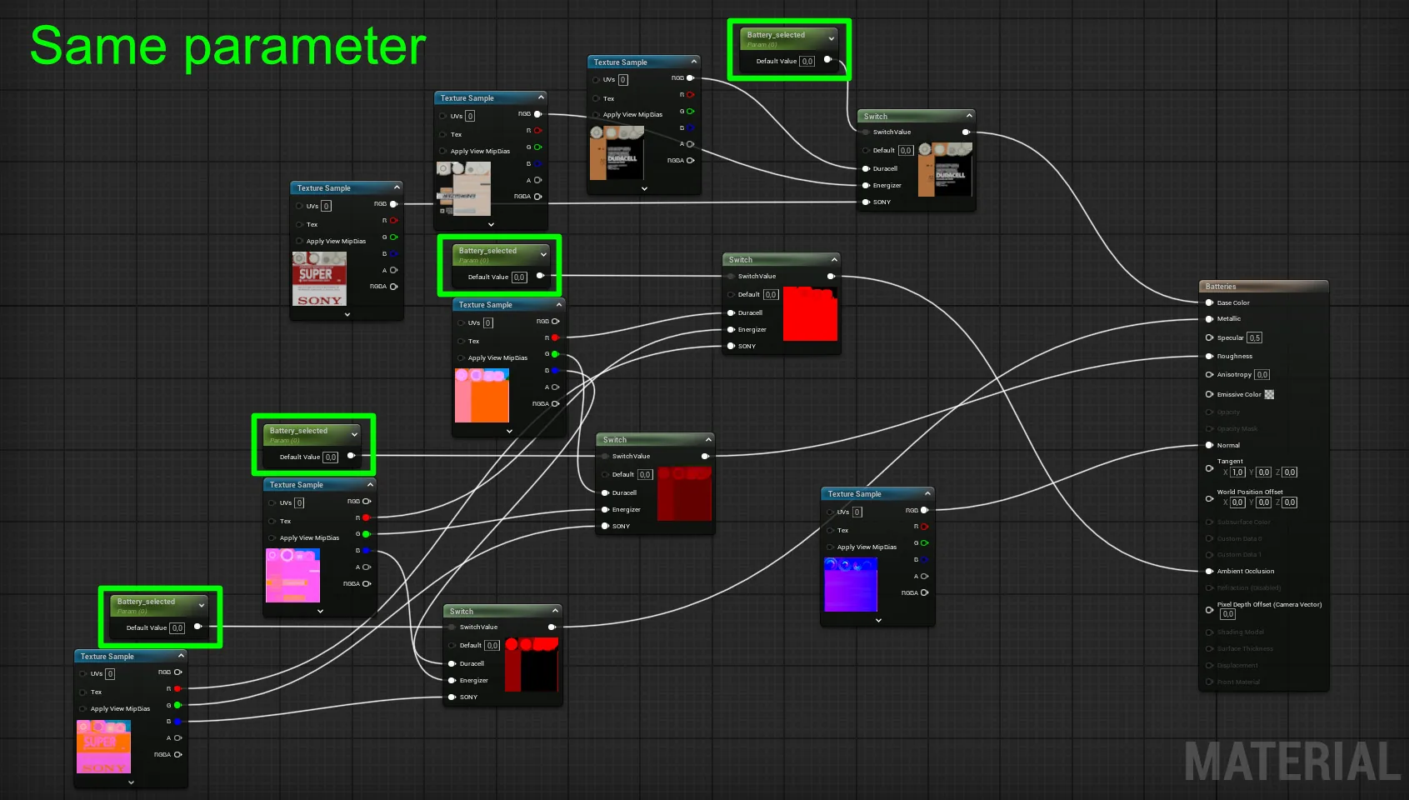Click SONY input pin on bright-red preview Switch
Image resolution: width=1409 pixels, height=800 pixels.
point(731,346)
